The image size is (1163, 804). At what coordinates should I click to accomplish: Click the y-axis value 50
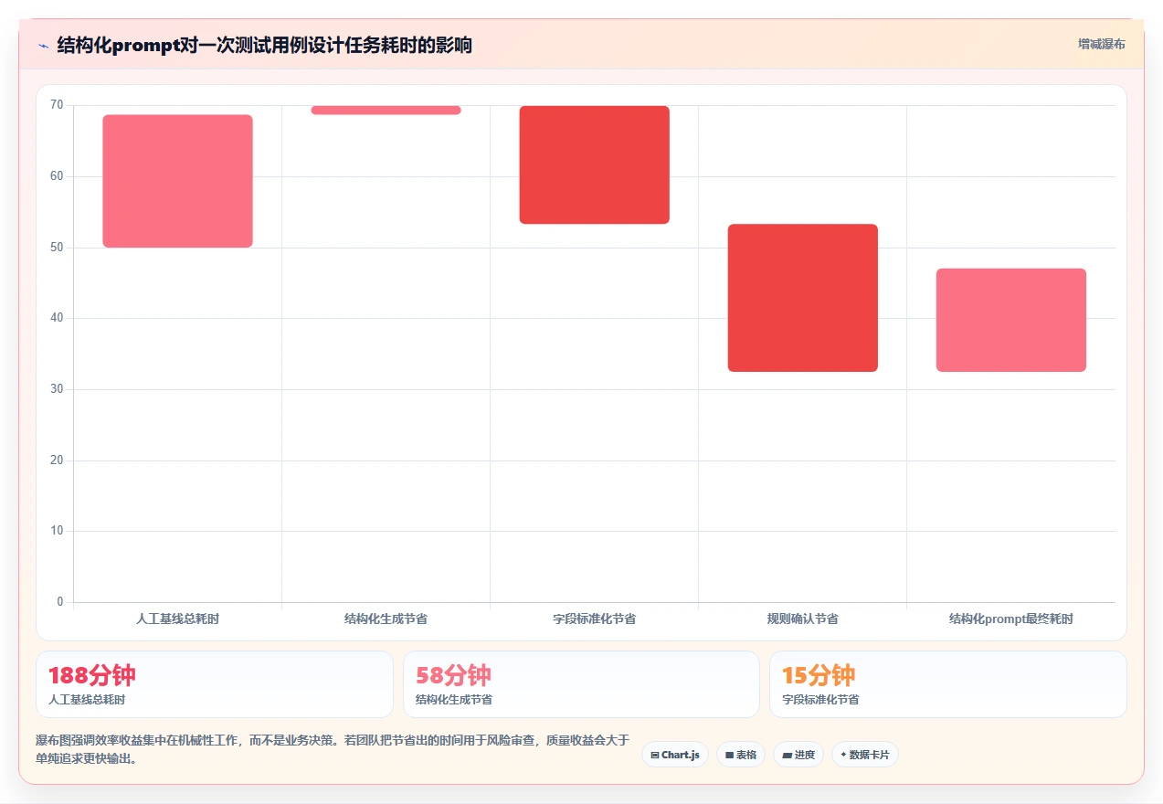[57, 248]
